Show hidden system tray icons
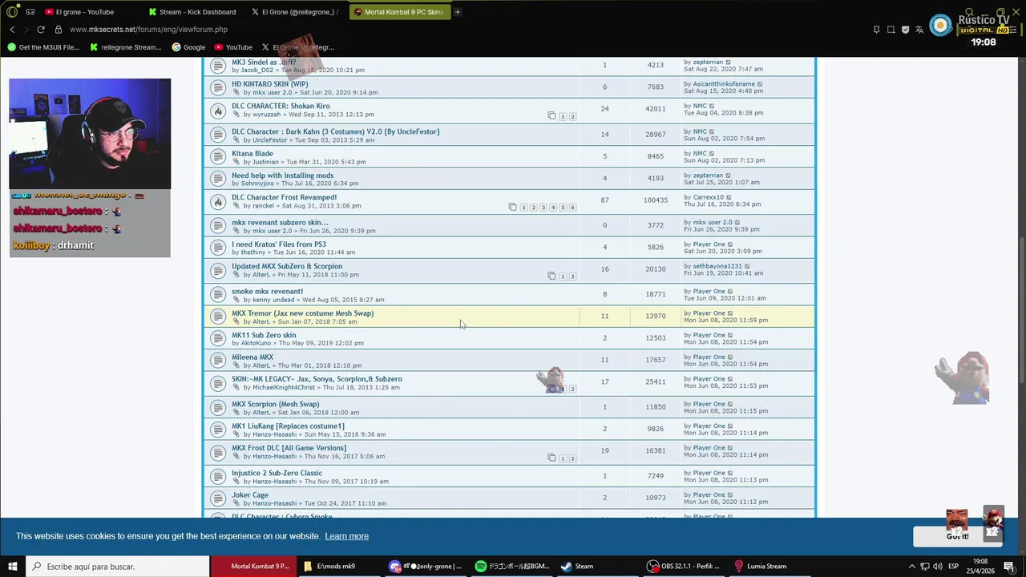Image resolution: width=1026 pixels, height=577 pixels. point(912,567)
